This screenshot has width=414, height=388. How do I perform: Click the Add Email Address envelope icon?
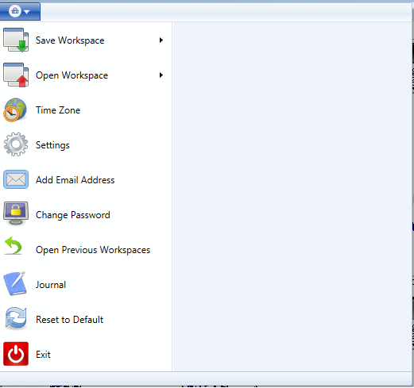16,179
